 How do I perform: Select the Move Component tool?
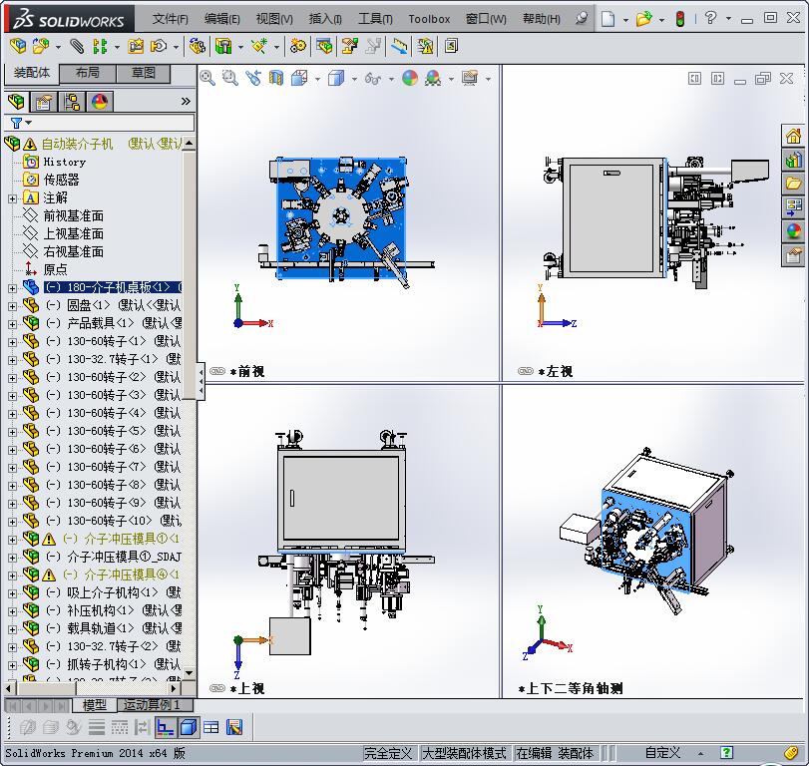[x=158, y=47]
